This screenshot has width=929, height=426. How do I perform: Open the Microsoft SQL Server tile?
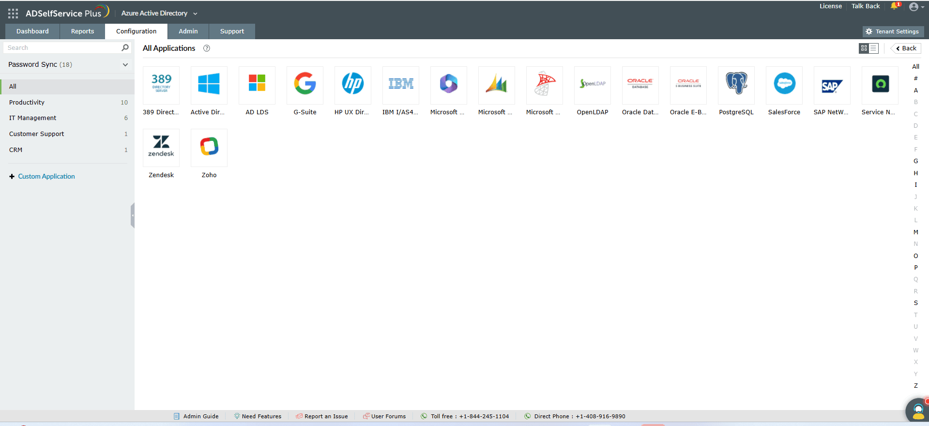(545, 86)
